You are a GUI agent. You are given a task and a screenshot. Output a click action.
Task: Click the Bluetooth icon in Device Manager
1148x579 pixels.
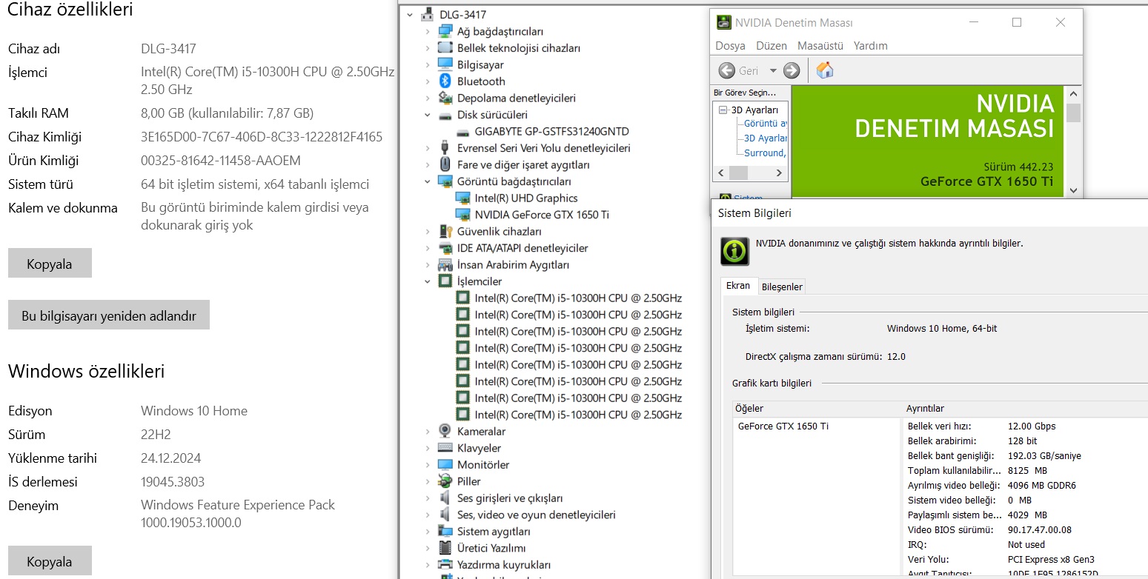click(x=445, y=81)
